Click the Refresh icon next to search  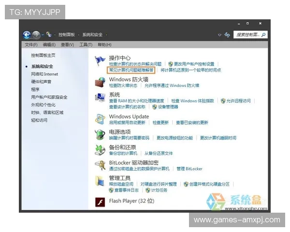(227, 35)
